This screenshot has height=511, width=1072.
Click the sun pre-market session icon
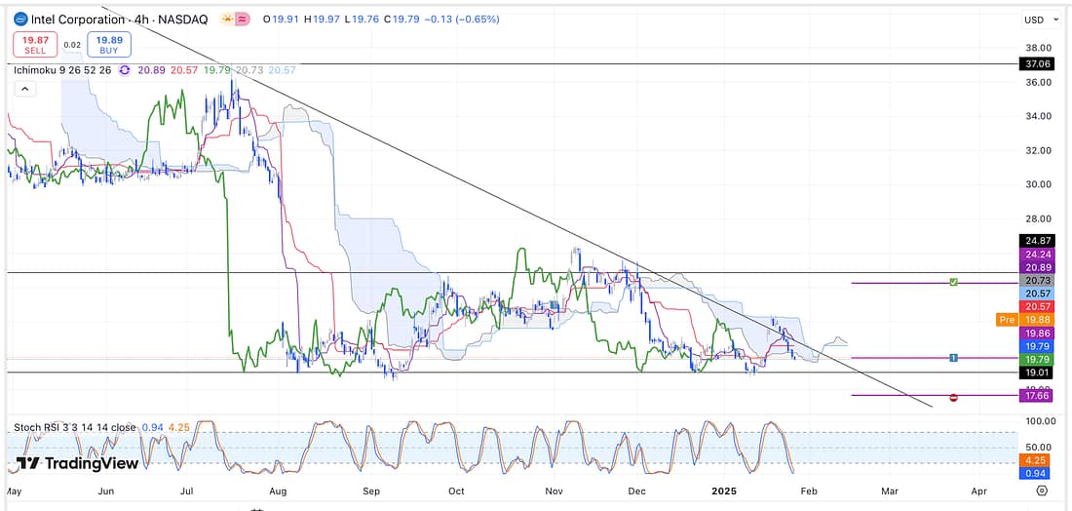click(x=227, y=20)
